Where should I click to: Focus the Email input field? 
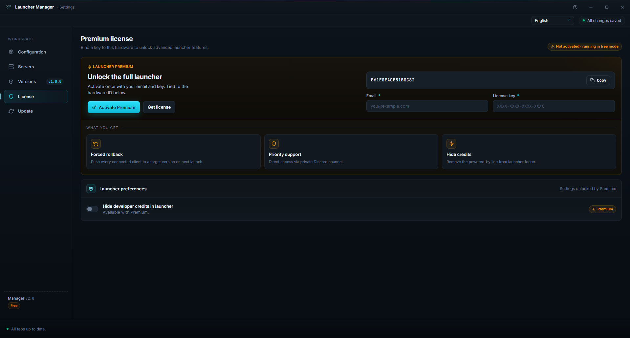pos(427,106)
